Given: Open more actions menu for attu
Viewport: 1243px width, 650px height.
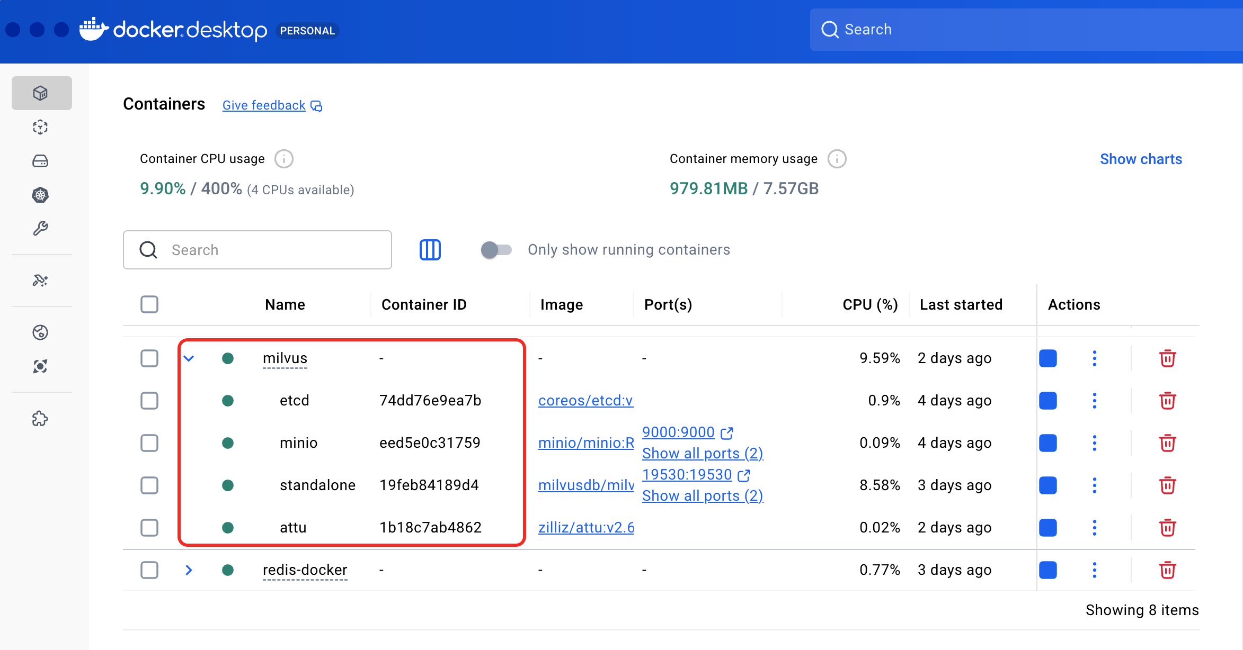Looking at the screenshot, I should pyautogui.click(x=1094, y=528).
